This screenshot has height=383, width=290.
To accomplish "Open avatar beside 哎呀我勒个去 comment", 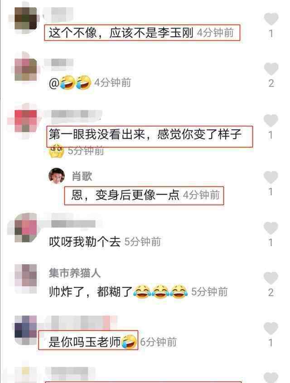I will (26, 228).
